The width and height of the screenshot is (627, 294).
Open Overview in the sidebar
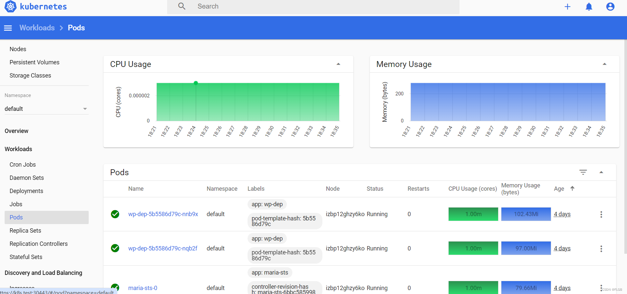point(16,131)
